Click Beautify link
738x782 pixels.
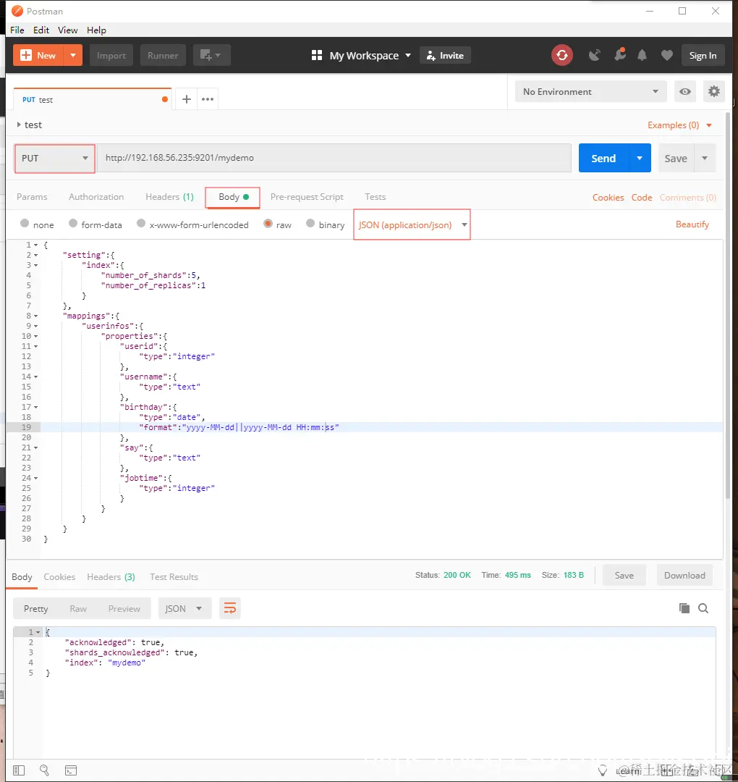tap(692, 224)
